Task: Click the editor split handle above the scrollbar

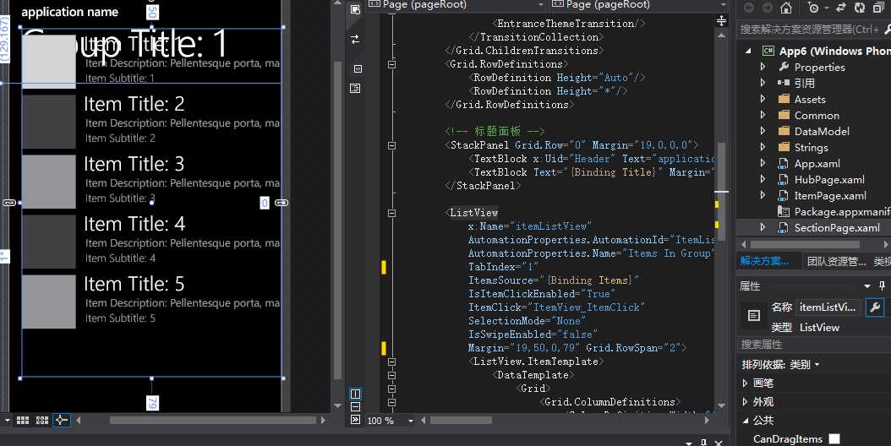Action: click(x=721, y=21)
